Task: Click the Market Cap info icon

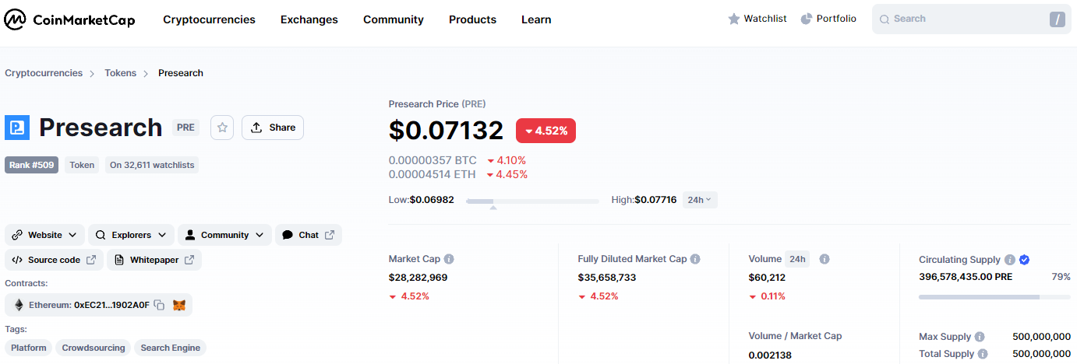Action: (449, 259)
